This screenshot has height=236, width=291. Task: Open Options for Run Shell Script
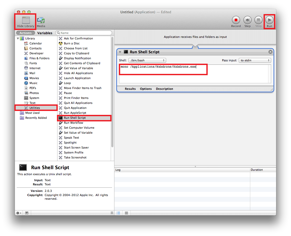point(146,89)
